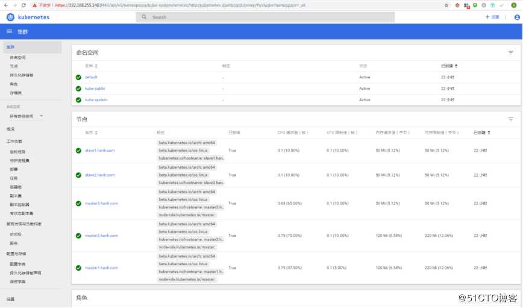Open 访问权 in the sidebar
The image size is (523, 308).
[16, 234]
